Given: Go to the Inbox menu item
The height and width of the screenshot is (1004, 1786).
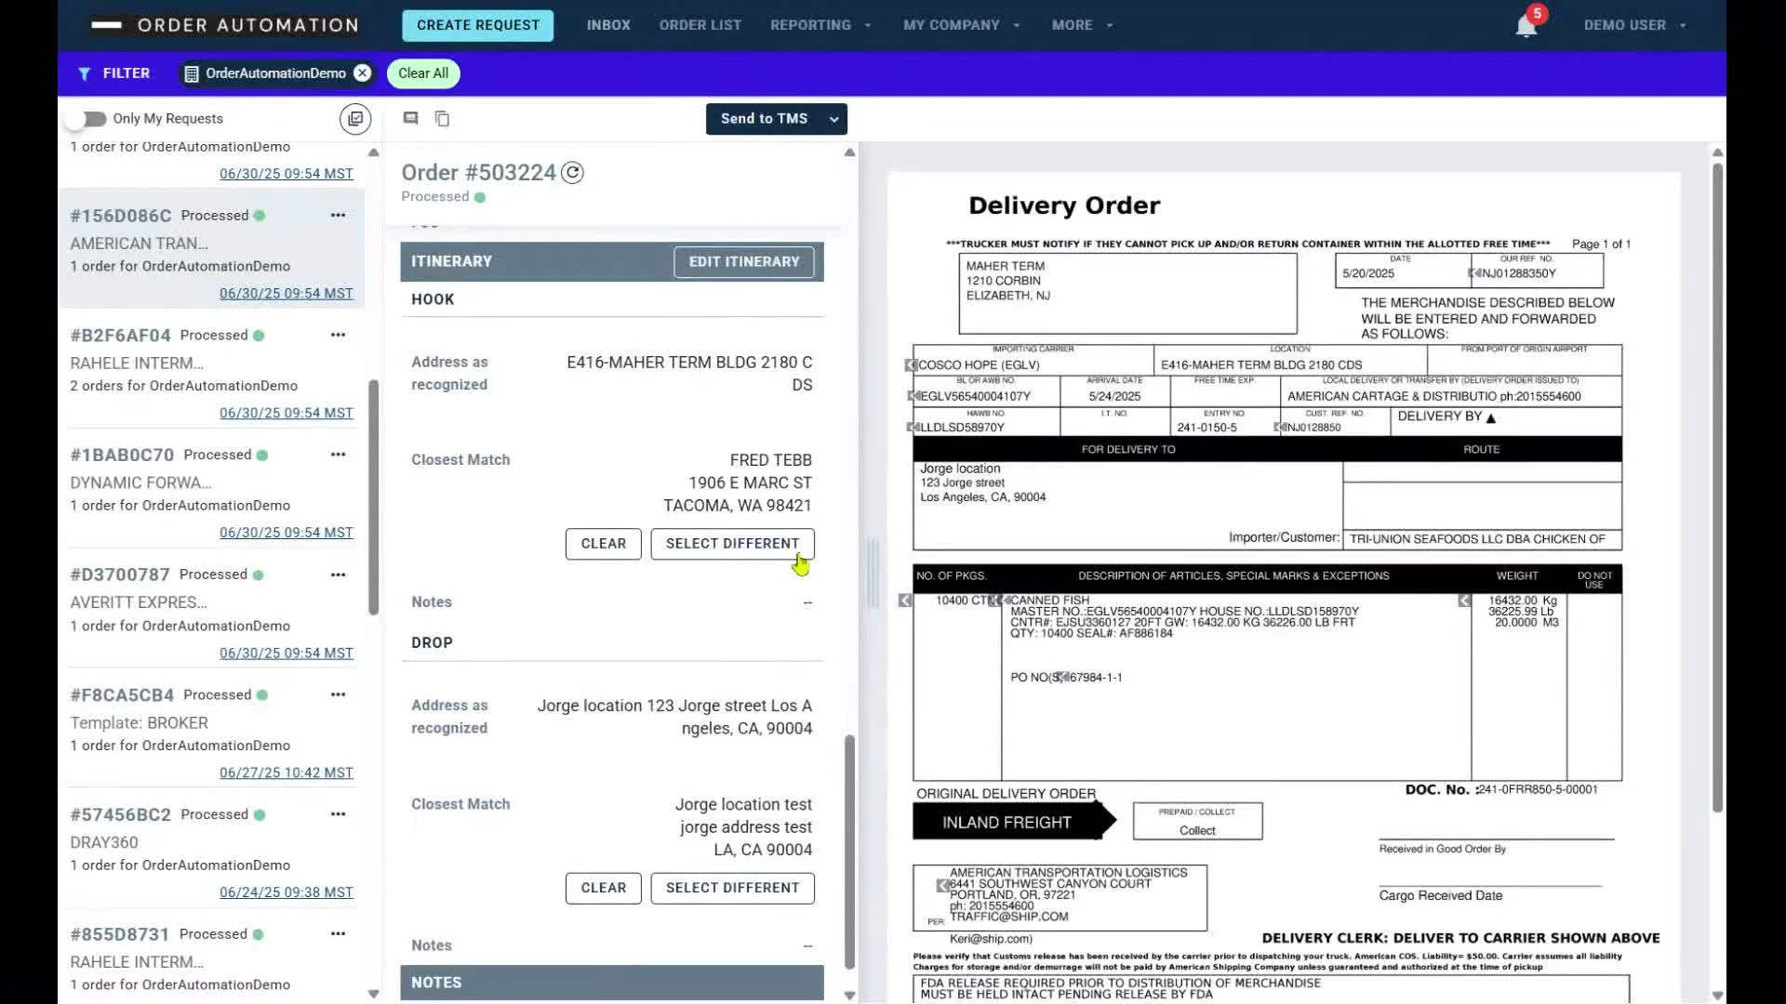Looking at the screenshot, I should pos(608,25).
